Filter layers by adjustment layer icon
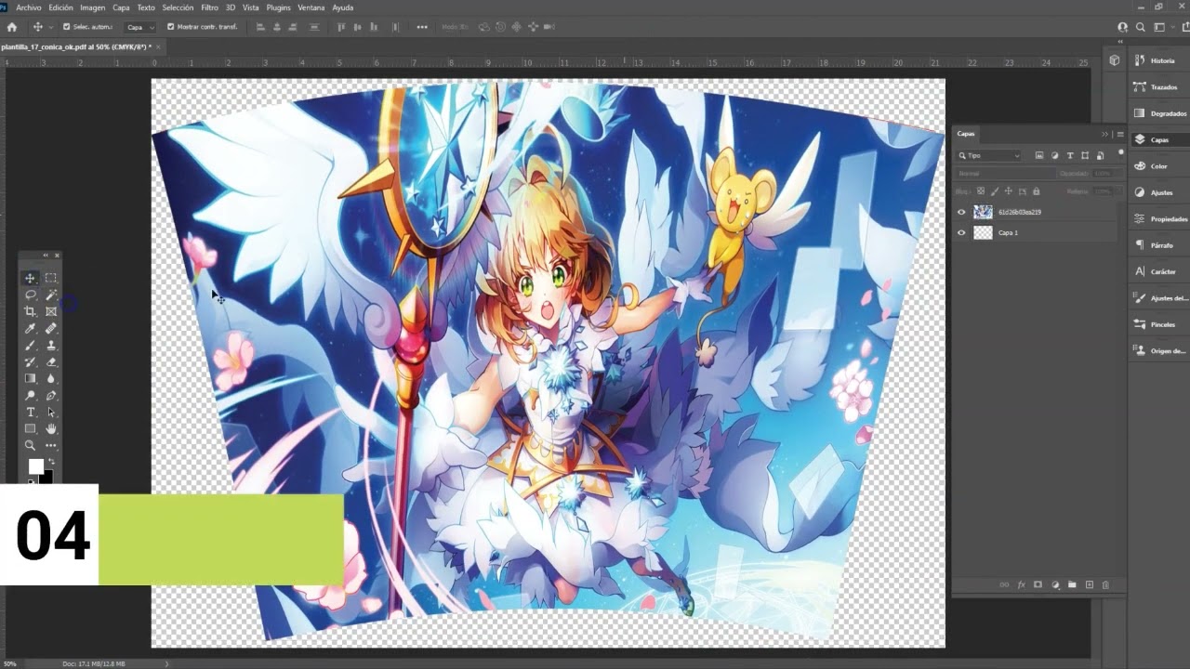 [1055, 156]
